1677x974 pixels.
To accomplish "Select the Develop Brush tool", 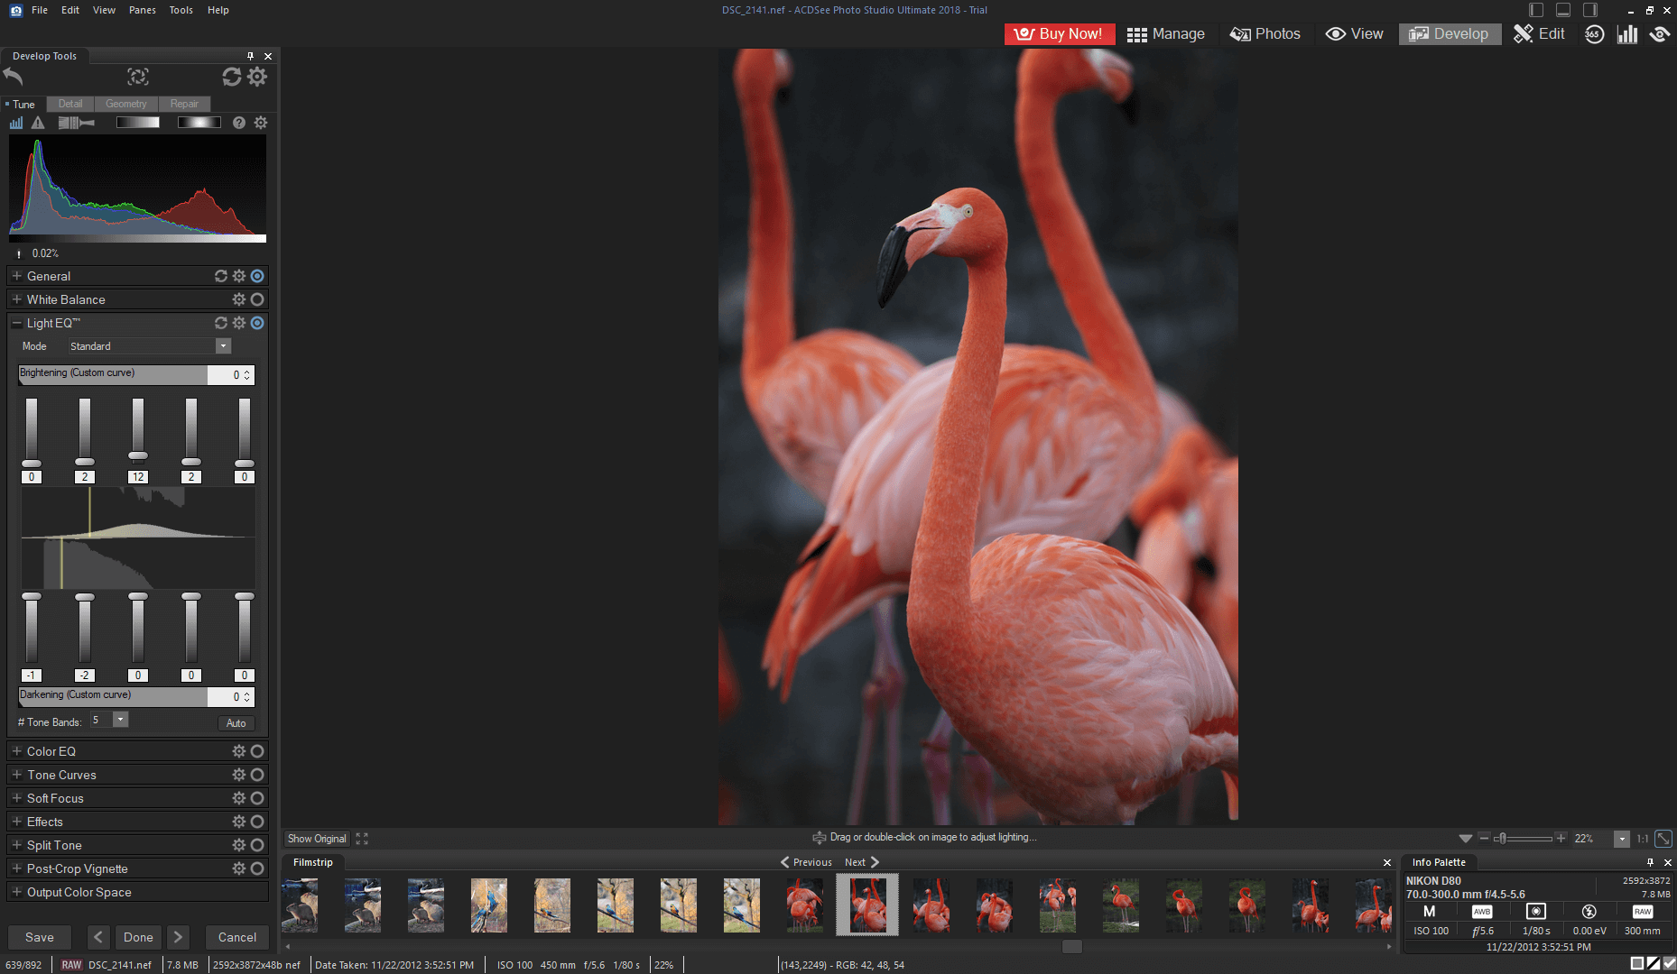I will coord(77,123).
